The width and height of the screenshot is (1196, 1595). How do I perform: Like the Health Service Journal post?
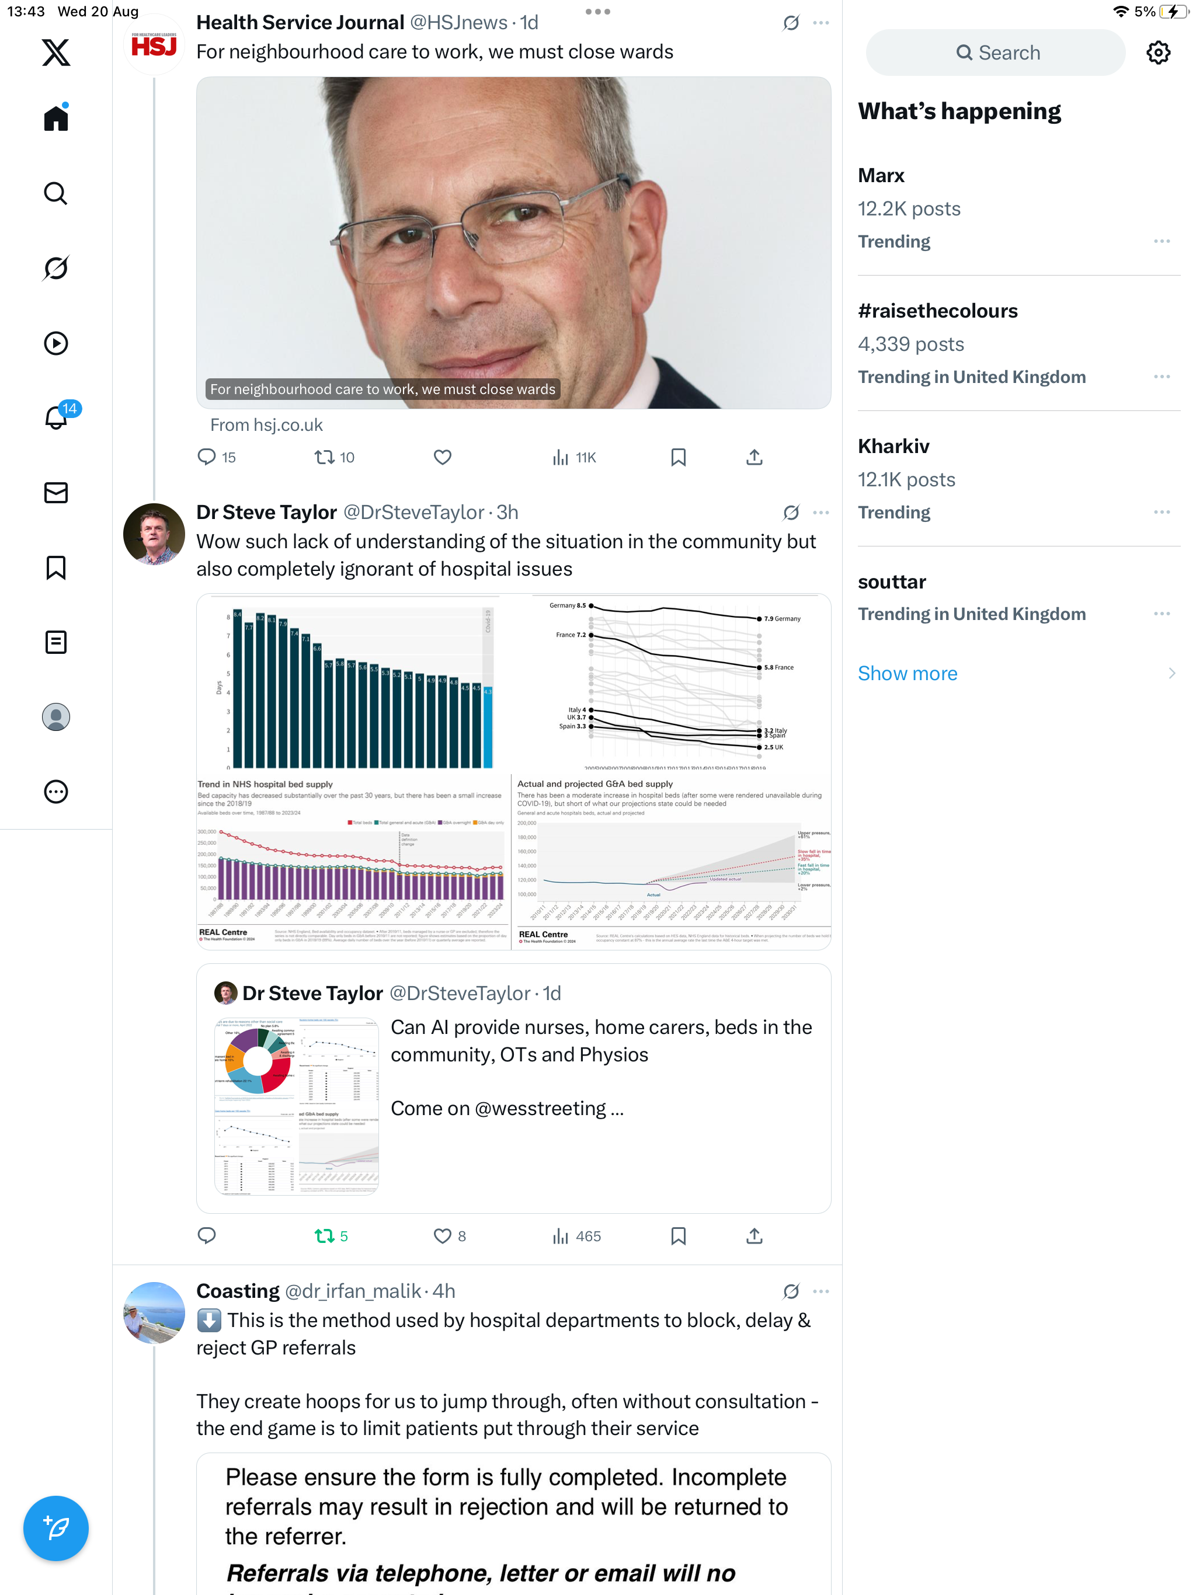442,457
